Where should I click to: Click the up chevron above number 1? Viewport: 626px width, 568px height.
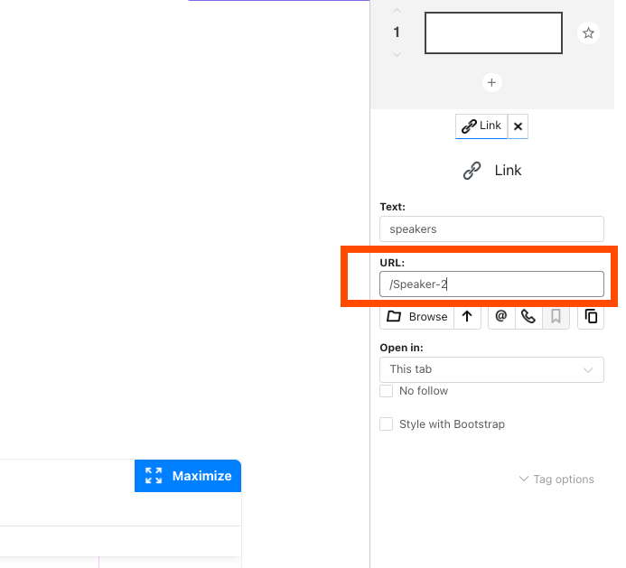pyautogui.click(x=397, y=11)
